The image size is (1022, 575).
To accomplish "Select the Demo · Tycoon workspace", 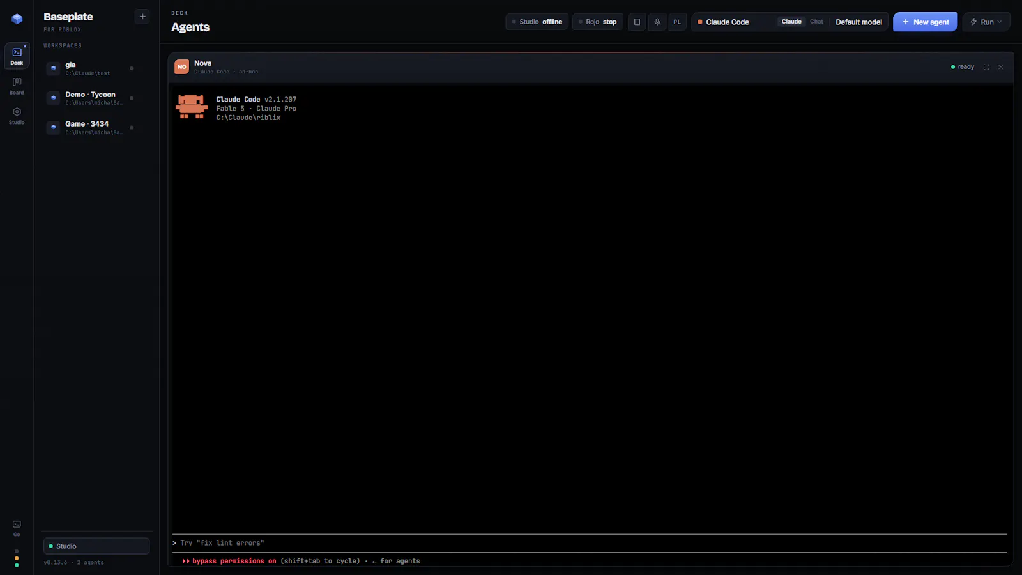I will tap(96, 98).
